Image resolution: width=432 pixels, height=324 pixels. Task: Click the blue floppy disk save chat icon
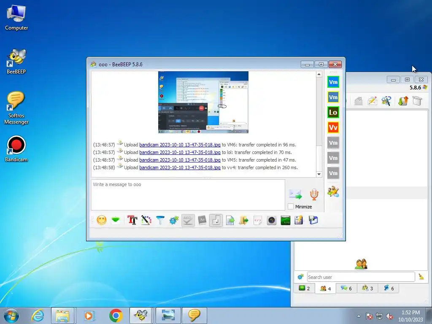(x=313, y=220)
